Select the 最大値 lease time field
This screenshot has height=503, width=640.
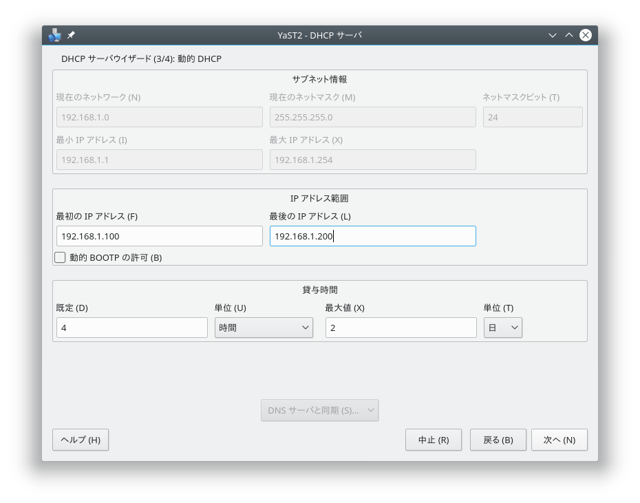(401, 328)
